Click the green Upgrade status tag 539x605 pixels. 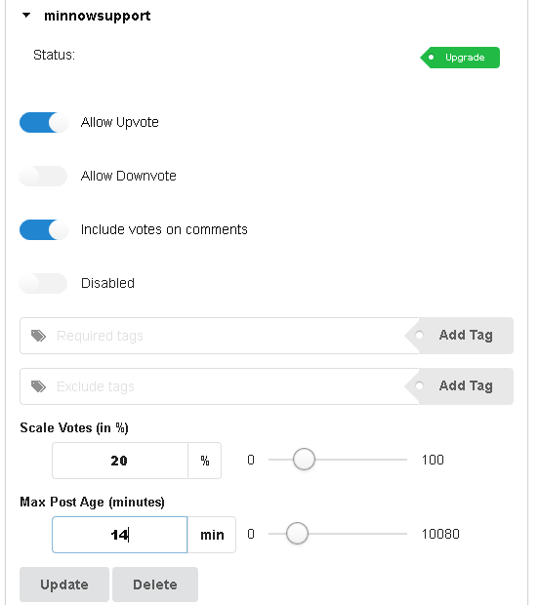[460, 58]
